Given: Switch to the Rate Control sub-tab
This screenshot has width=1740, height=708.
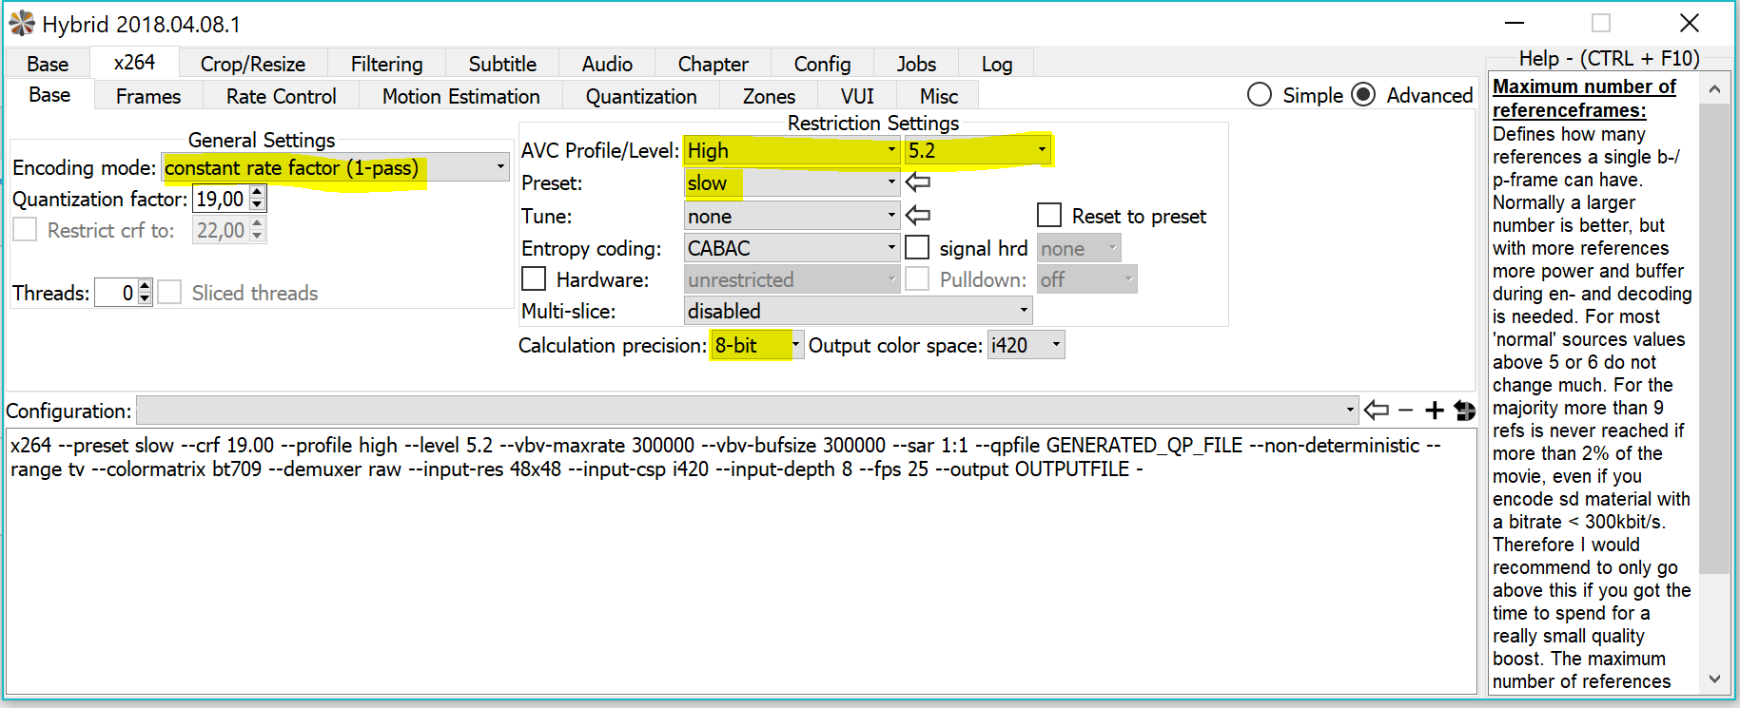Looking at the screenshot, I should point(281,96).
